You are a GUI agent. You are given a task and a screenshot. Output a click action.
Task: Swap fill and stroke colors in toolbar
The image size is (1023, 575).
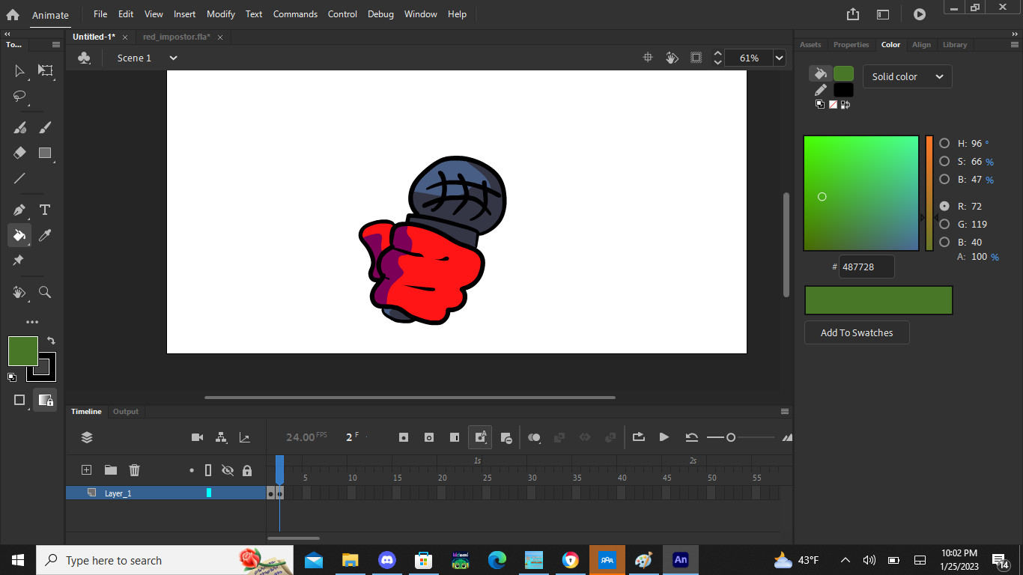click(51, 341)
